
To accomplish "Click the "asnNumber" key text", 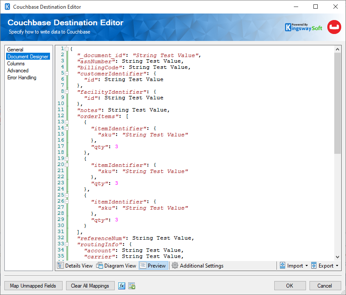I will point(96,61).
